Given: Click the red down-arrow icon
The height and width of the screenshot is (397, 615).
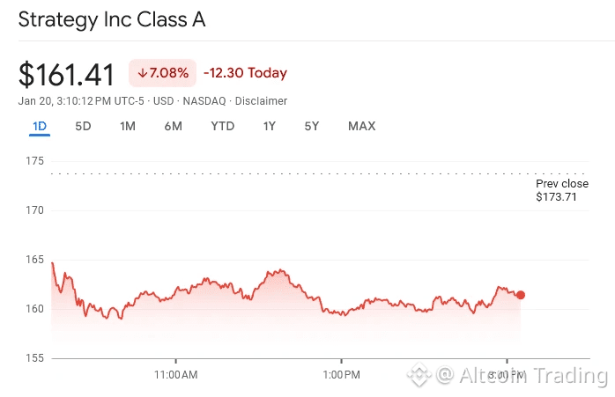Looking at the screenshot, I should 142,73.
